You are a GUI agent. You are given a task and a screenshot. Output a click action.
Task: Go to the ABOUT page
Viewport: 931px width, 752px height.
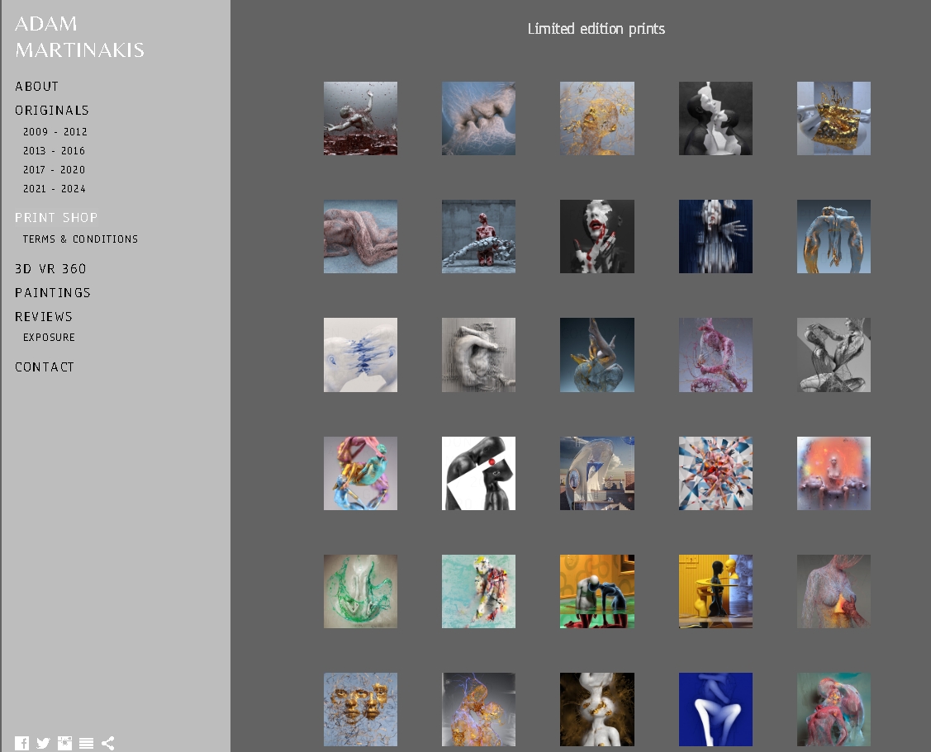click(x=37, y=87)
